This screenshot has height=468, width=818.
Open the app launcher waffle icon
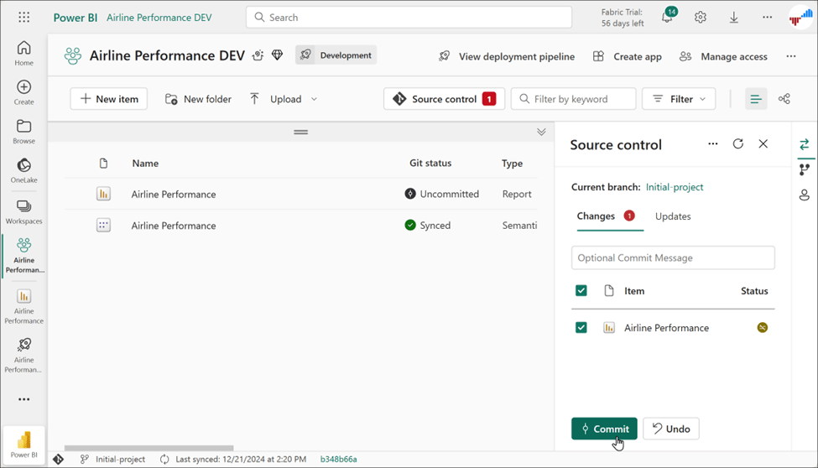pos(24,18)
